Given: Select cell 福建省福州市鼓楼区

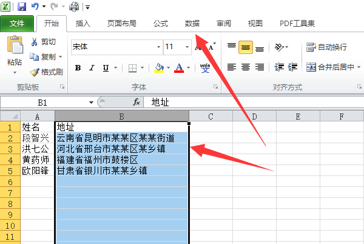Looking at the screenshot, I should click(x=122, y=160).
